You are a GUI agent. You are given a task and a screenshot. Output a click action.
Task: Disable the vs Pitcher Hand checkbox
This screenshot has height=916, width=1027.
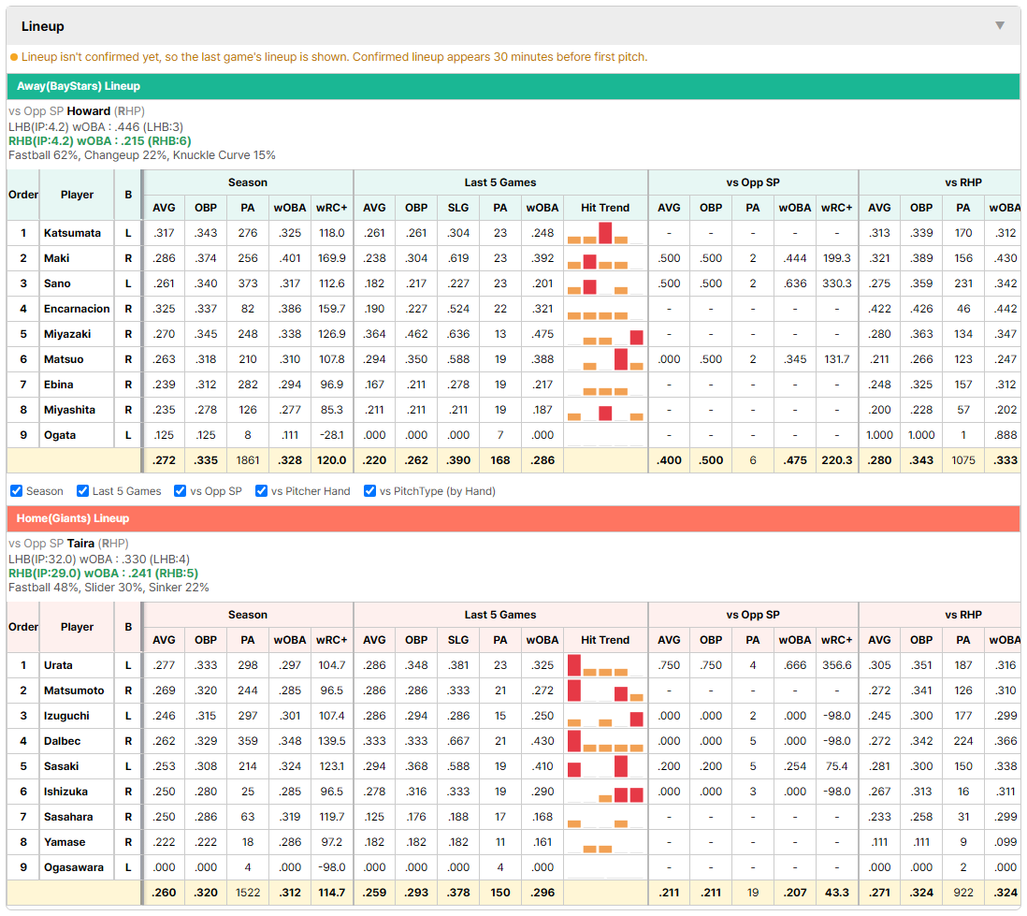(x=261, y=491)
